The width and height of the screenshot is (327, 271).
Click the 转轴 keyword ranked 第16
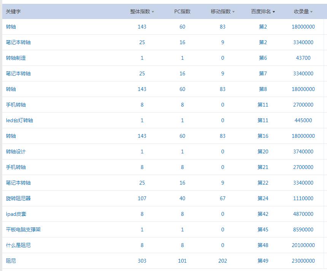(11, 136)
